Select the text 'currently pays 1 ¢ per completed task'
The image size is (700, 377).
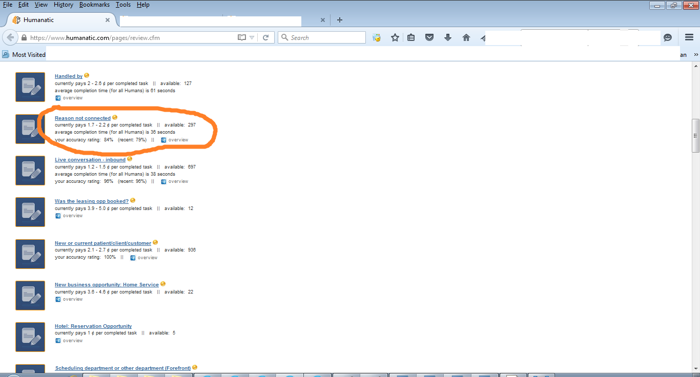tap(96, 333)
